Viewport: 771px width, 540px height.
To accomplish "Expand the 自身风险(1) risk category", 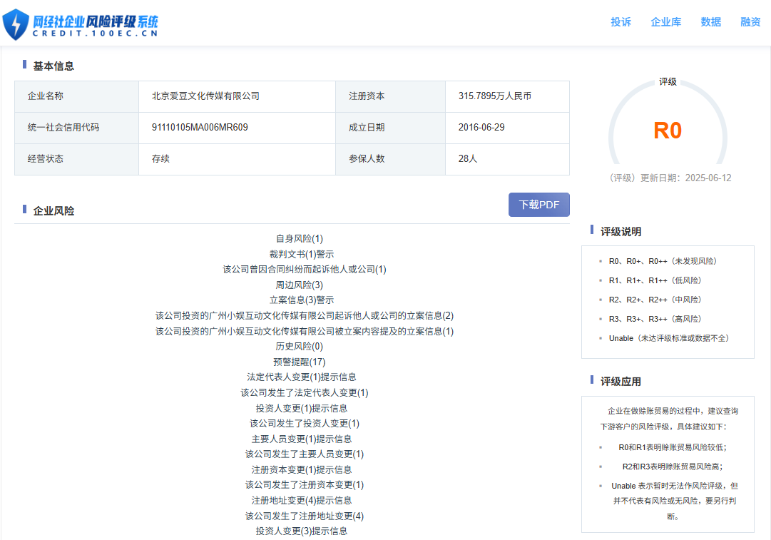I will click(x=299, y=239).
